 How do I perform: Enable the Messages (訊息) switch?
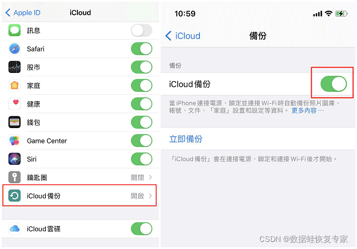pos(142,30)
